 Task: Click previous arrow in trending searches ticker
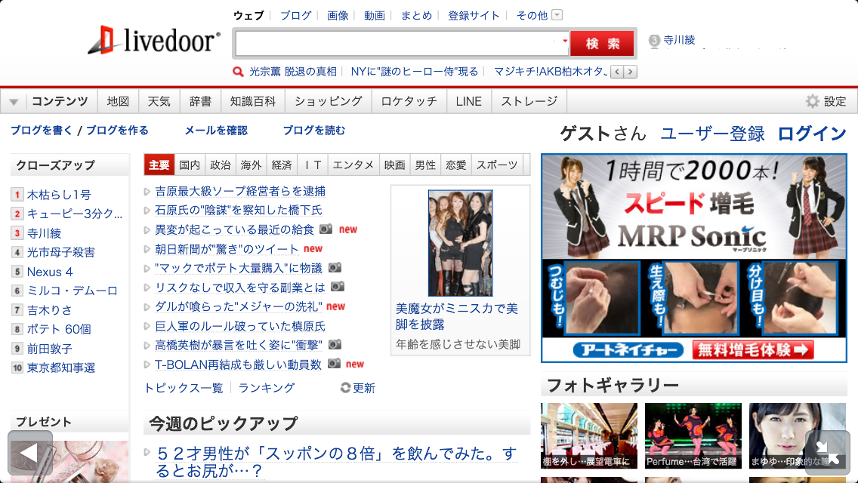(617, 72)
